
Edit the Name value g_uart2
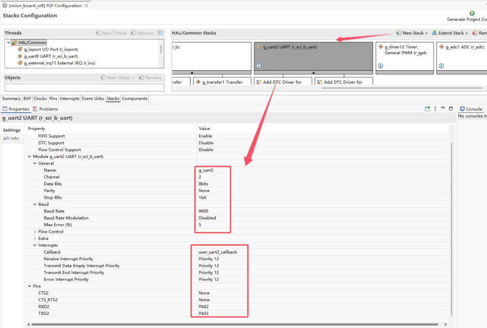206,170
